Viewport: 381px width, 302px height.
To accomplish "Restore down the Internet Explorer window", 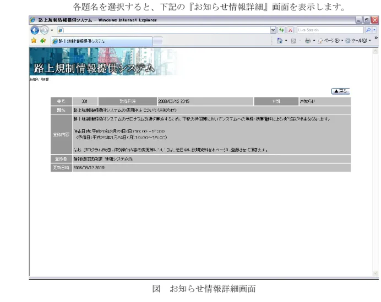I will point(367,20).
